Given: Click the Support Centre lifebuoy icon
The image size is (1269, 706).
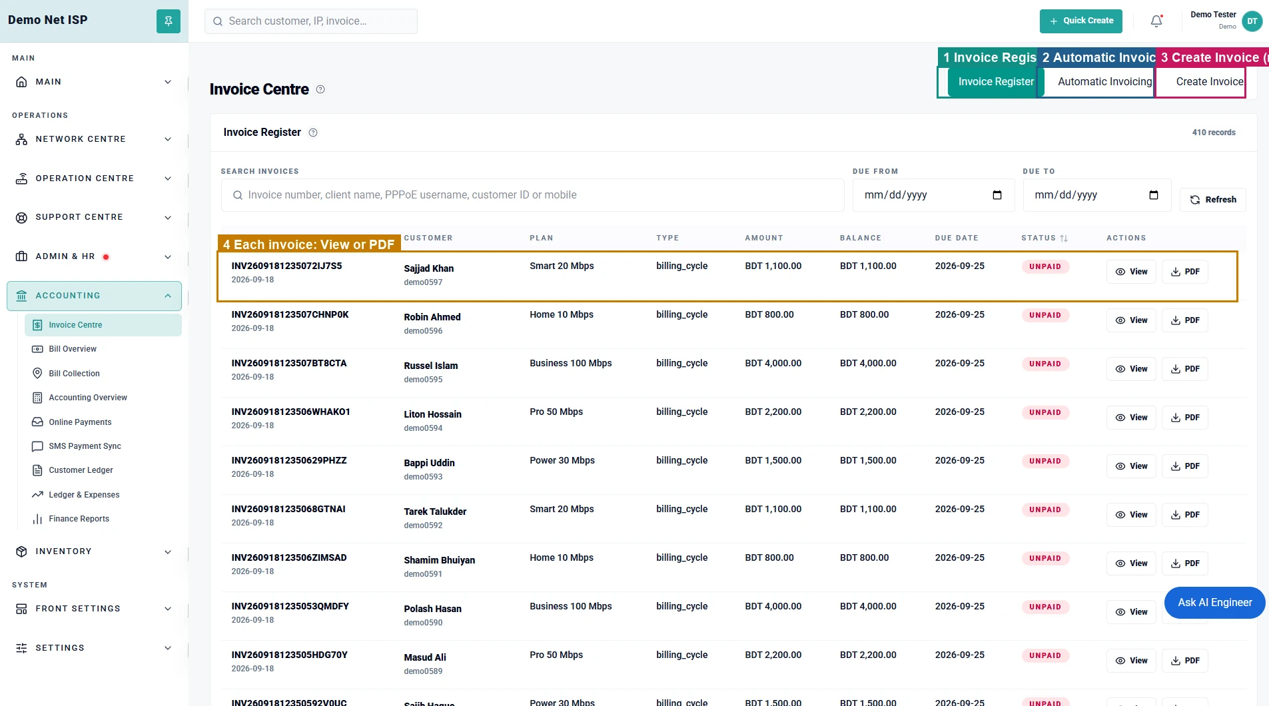Looking at the screenshot, I should [21, 217].
